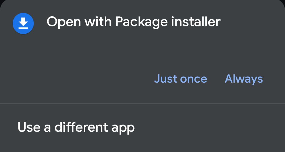
Task: Set Package installer as default via Always
Action: (x=244, y=79)
